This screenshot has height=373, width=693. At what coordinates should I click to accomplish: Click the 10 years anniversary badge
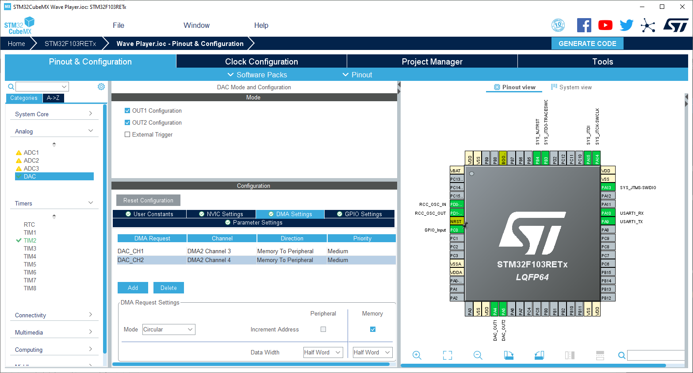click(x=558, y=25)
